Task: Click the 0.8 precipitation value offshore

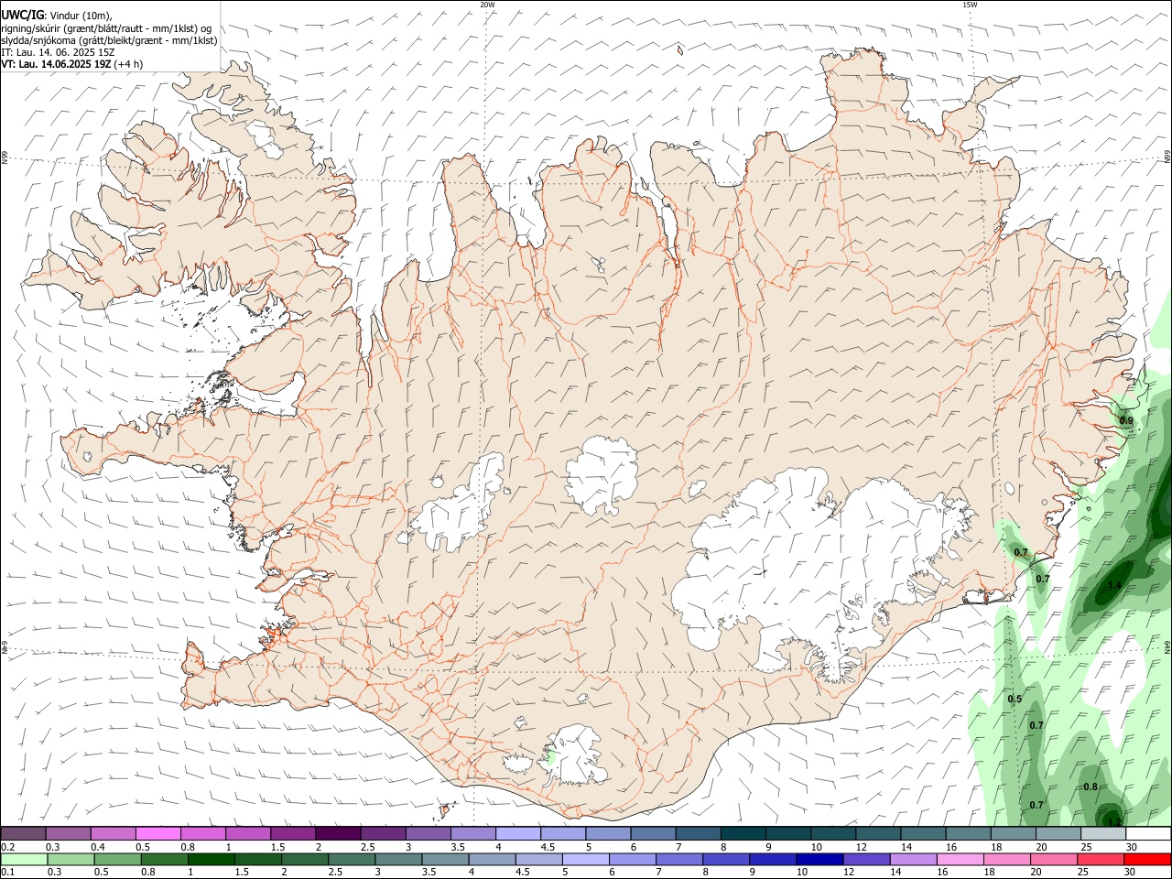Action: [x=1091, y=787]
